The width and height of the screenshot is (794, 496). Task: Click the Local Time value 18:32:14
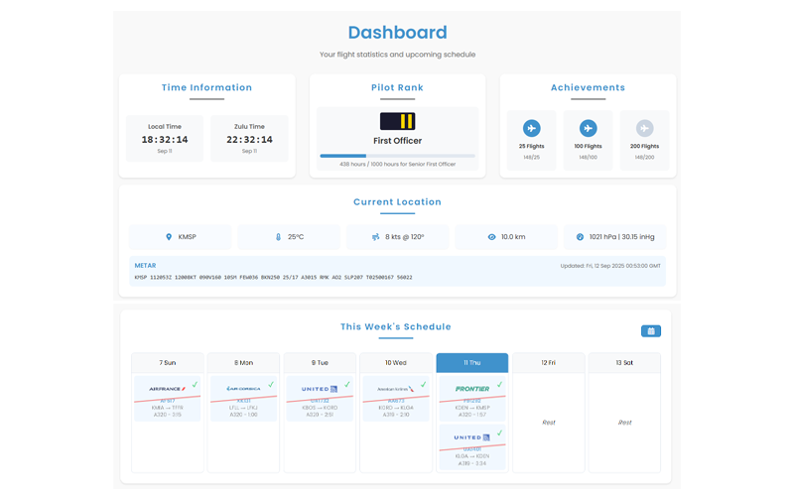pos(165,140)
